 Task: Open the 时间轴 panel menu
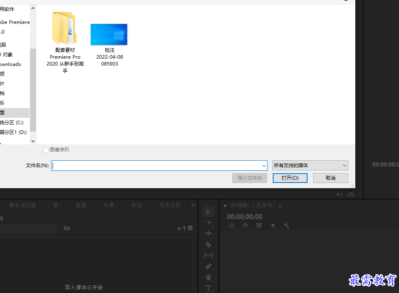point(280,206)
